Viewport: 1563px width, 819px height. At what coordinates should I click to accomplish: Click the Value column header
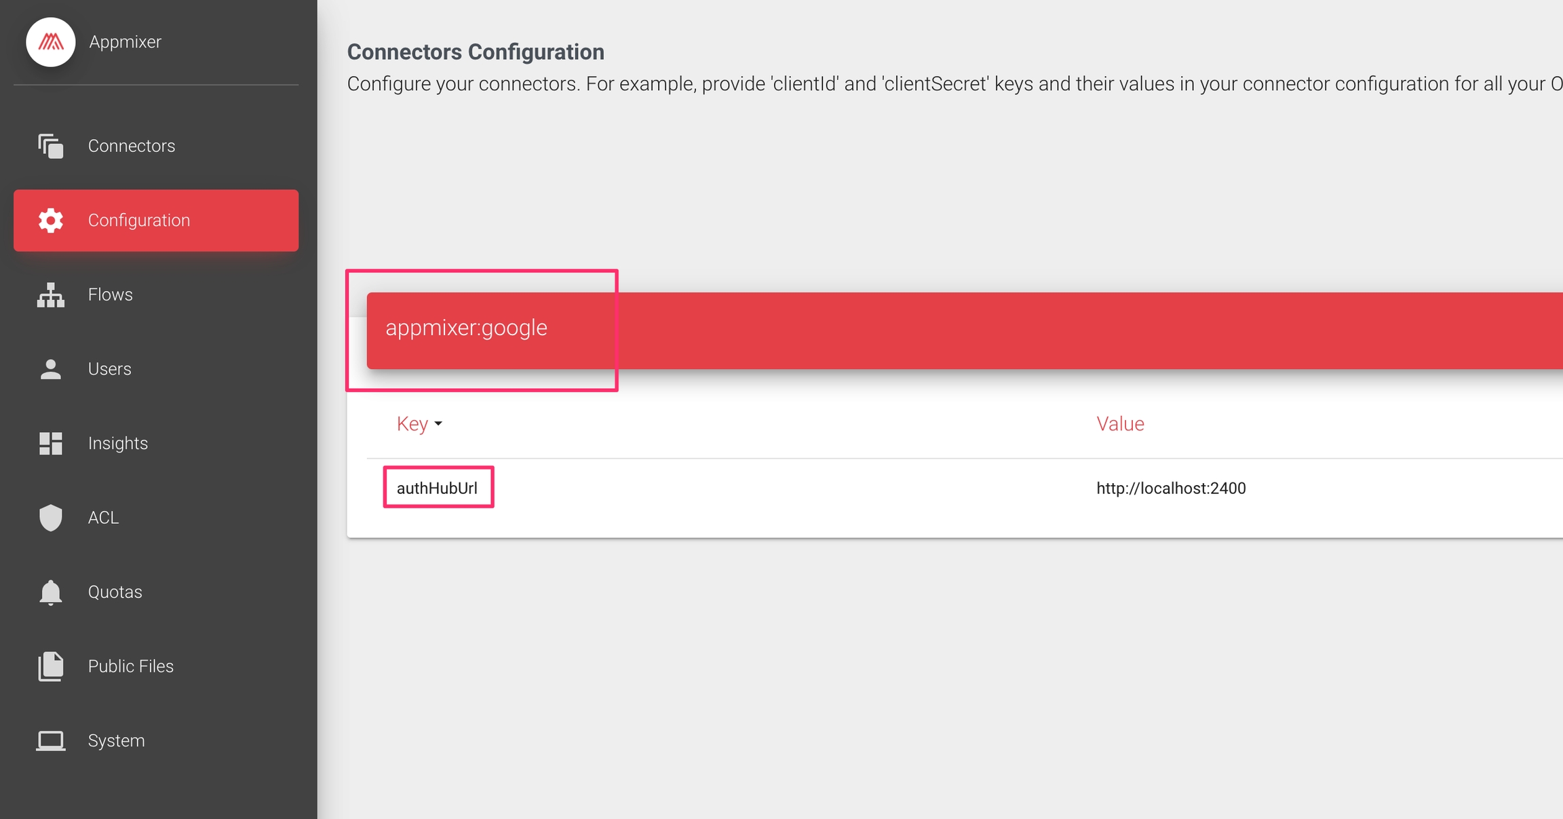(1120, 424)
